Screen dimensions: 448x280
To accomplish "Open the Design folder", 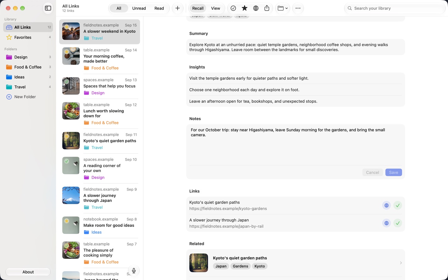I will click(x=28, y=57).
